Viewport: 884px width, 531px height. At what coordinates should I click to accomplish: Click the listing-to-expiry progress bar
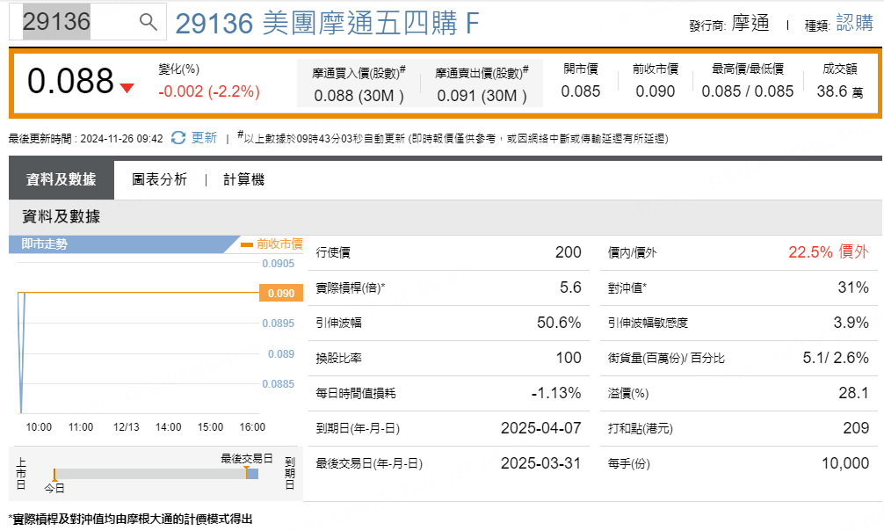[156, 474]
